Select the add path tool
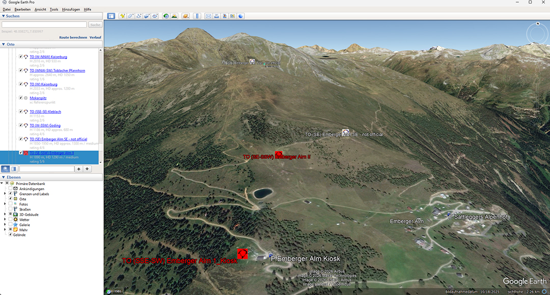Viewport: 550px width, 295px height. 139,16
